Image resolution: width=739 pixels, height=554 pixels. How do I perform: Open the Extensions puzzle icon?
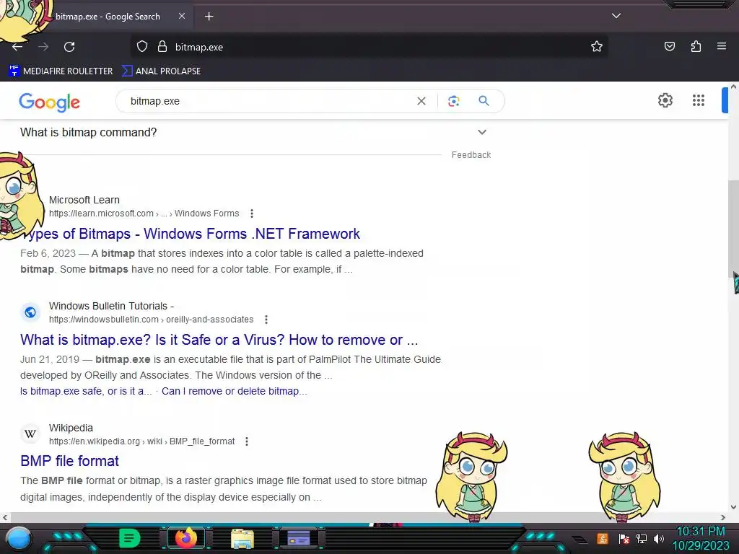pyautogui.click(x=696, y=46)
